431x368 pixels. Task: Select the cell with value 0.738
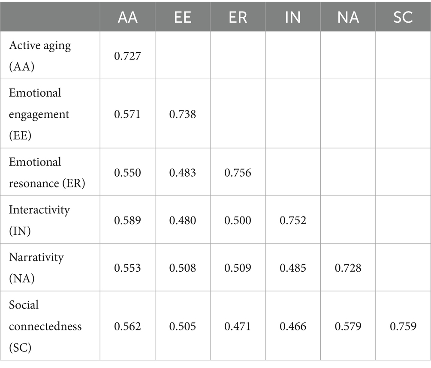(x=183, y=114)
